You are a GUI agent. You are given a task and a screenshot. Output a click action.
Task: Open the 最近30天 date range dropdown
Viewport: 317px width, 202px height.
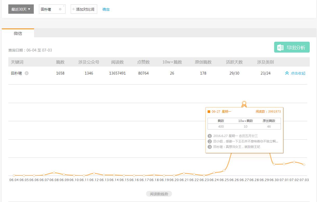pos(21,9)
